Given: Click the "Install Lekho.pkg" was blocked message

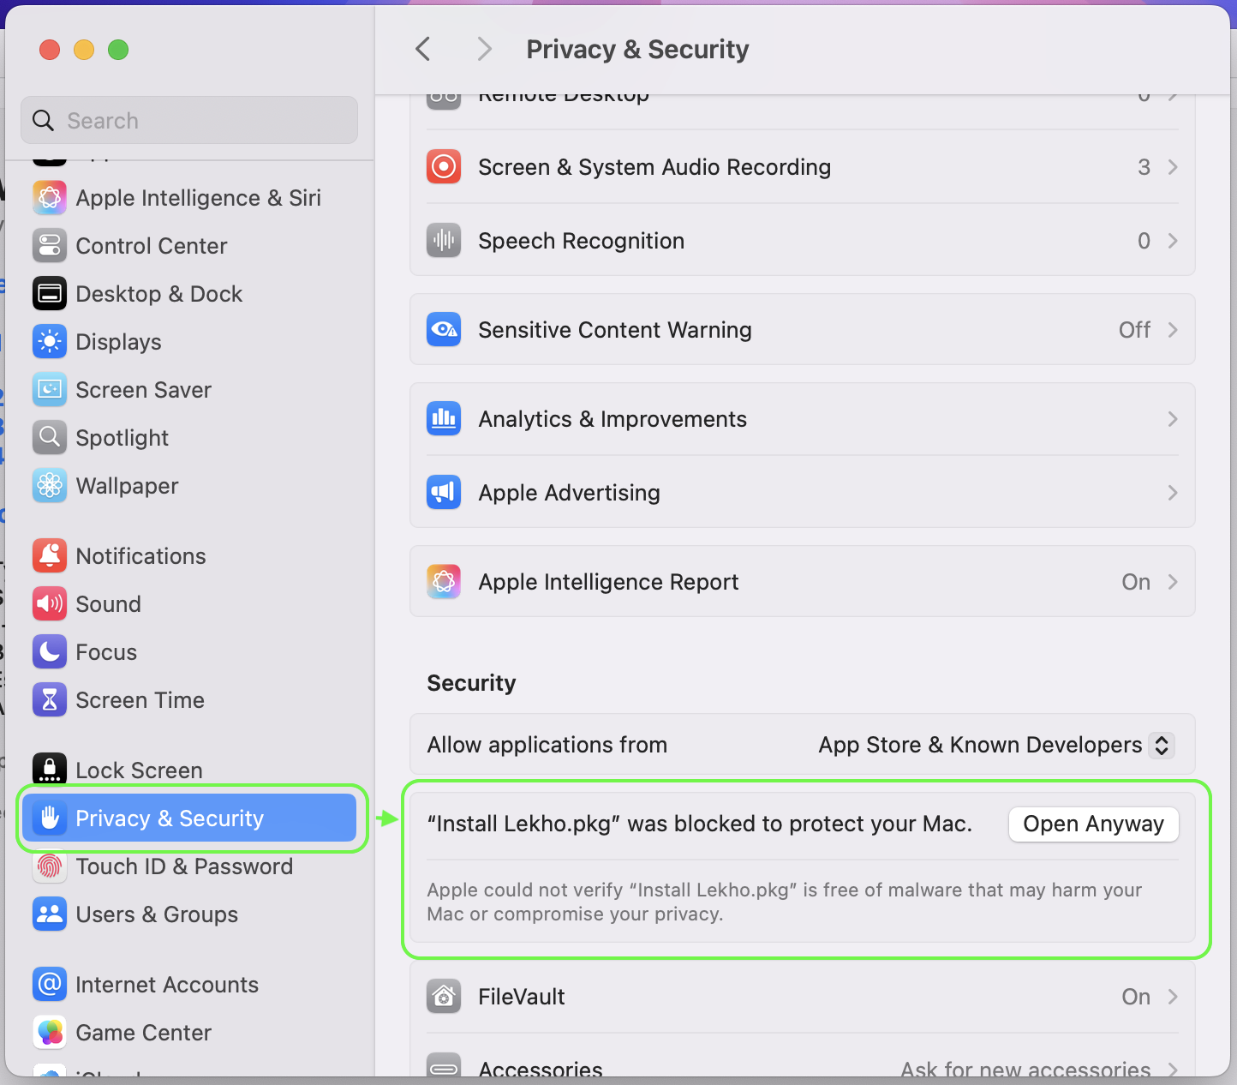Looking at the screenshot, I should [699, 824].
